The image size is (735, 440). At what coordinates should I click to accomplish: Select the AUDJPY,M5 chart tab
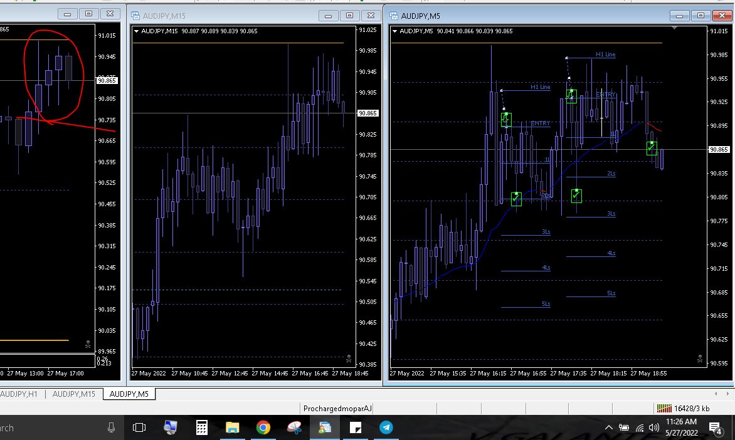129,394
